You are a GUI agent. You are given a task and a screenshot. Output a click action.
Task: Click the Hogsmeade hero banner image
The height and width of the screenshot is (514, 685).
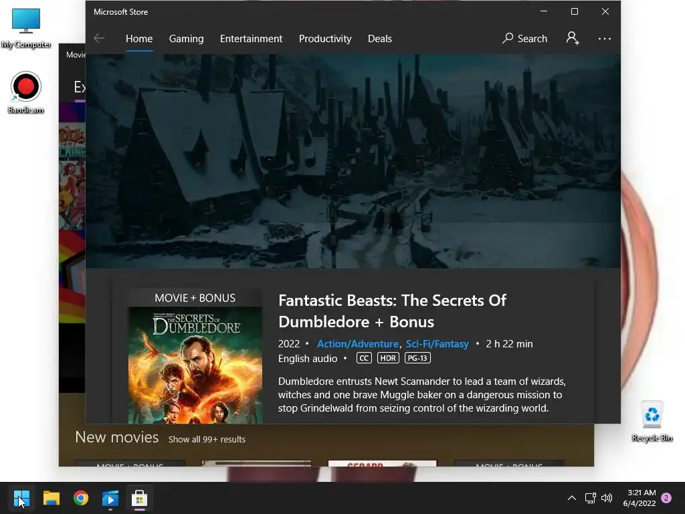(353, 161)
